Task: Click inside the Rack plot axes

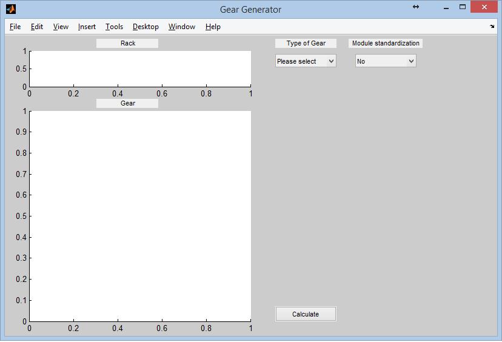Action: (x=140, y=69)
